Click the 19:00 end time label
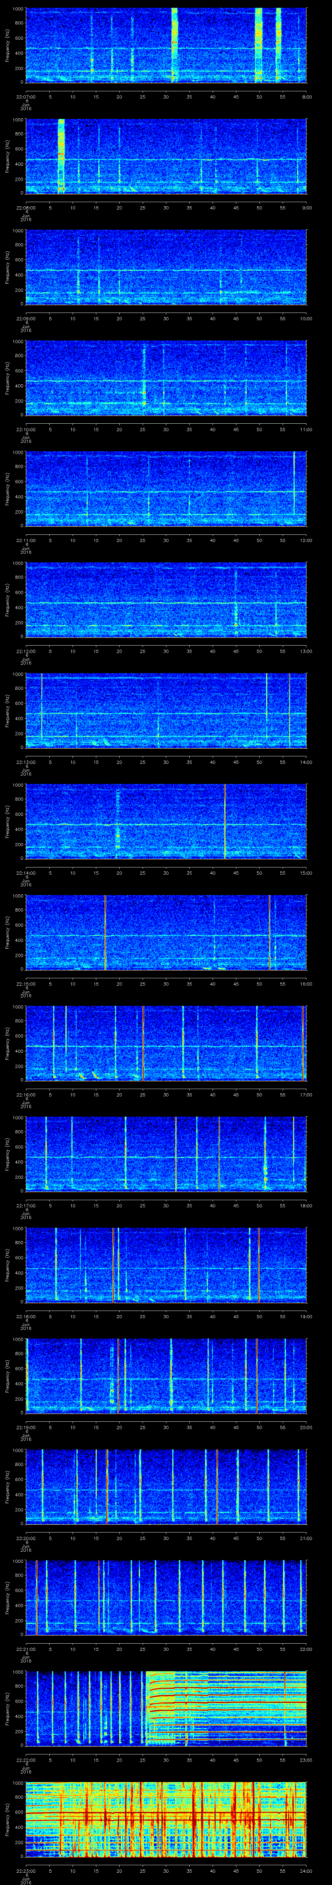The image size is (332, 1885). pyautogui.click(x=306, y=1316)
